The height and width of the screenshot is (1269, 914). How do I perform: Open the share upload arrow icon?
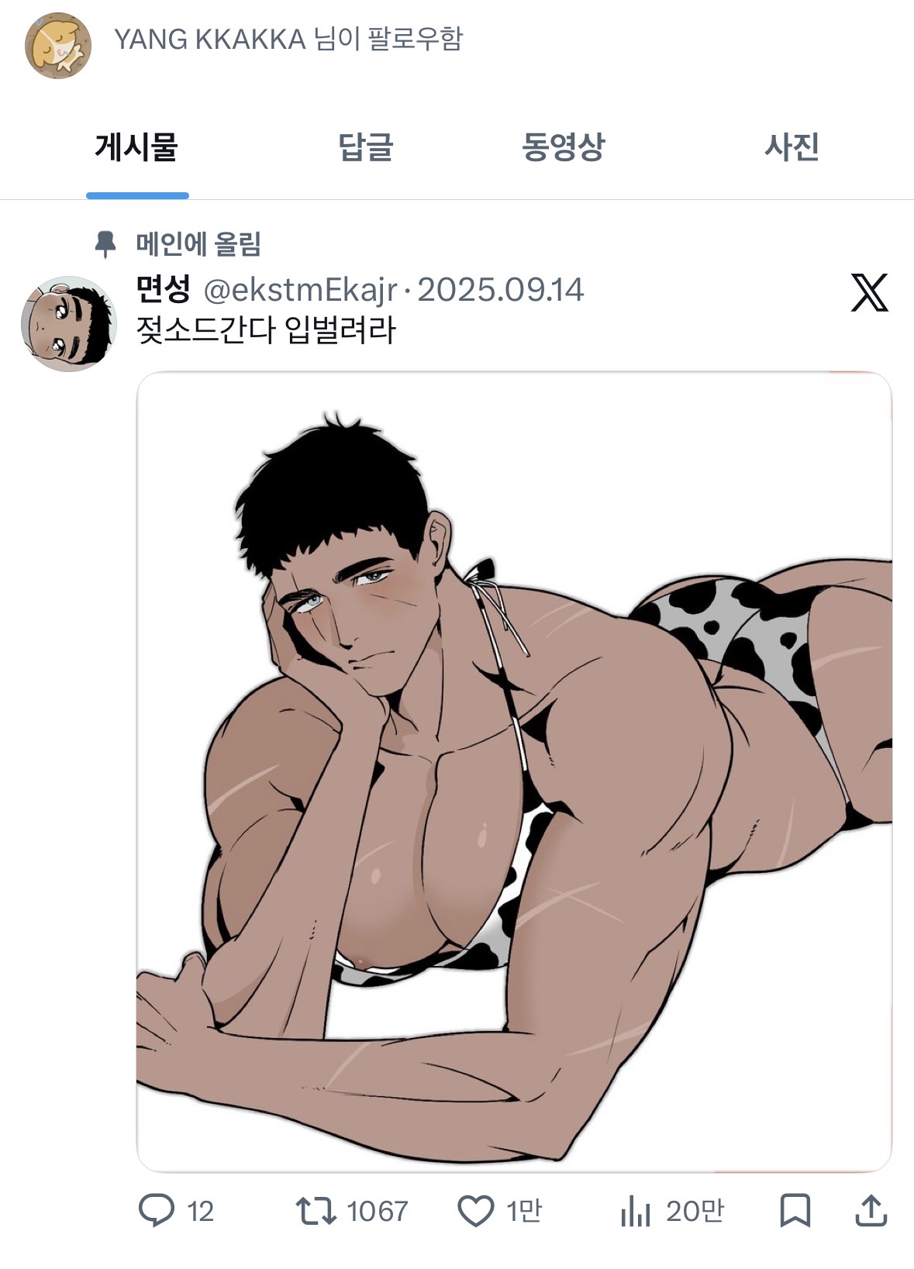(871, 1211)
